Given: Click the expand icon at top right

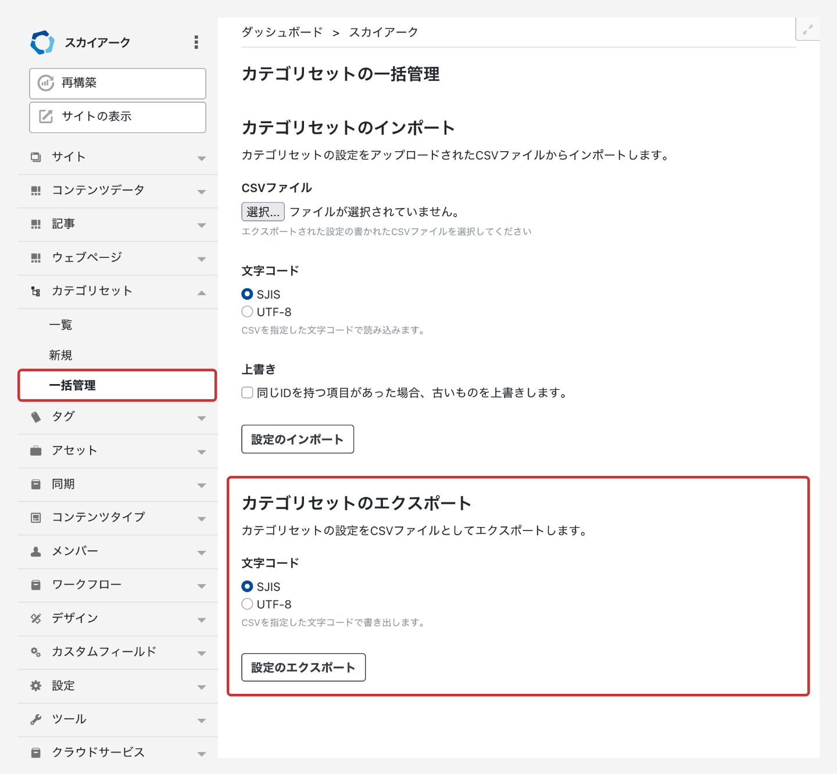Looking at the screenshot, I should (807, 30).
